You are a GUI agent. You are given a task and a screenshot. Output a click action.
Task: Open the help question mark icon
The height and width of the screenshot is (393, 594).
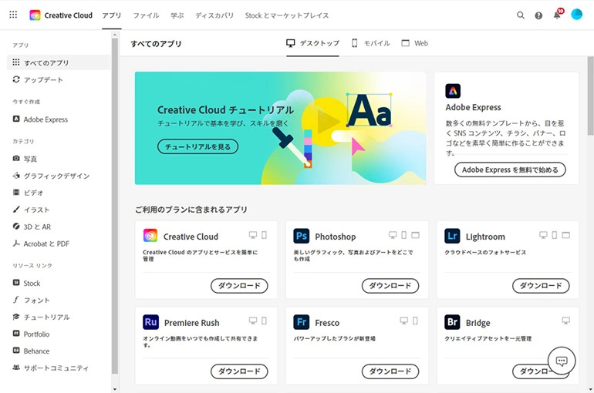pyautogui.click(x=538, y=15)
